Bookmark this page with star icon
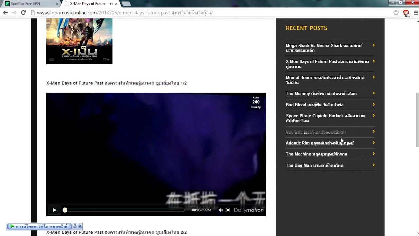Image resolution: width=419 pixels, height=236 pixels. click(x=396, y=13)
